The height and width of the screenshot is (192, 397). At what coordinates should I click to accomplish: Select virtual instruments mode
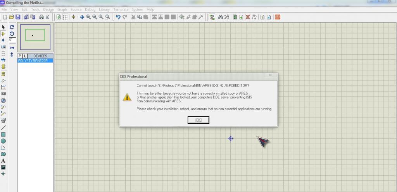point(3,120)
